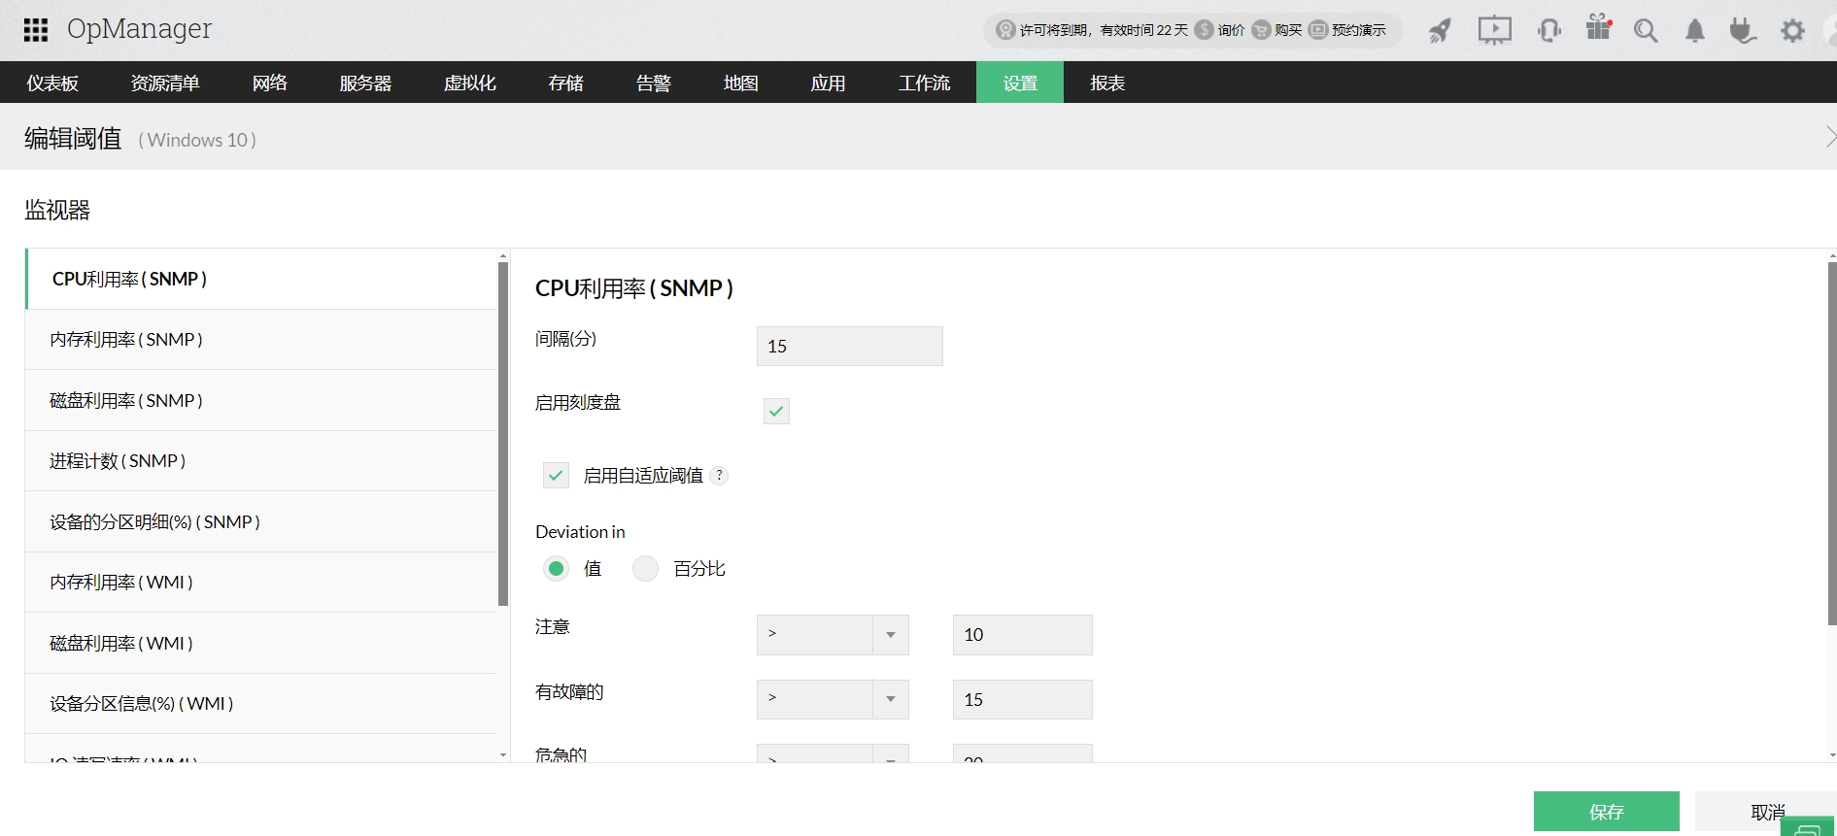Go to 仪表板 menu

click(52, 83)
